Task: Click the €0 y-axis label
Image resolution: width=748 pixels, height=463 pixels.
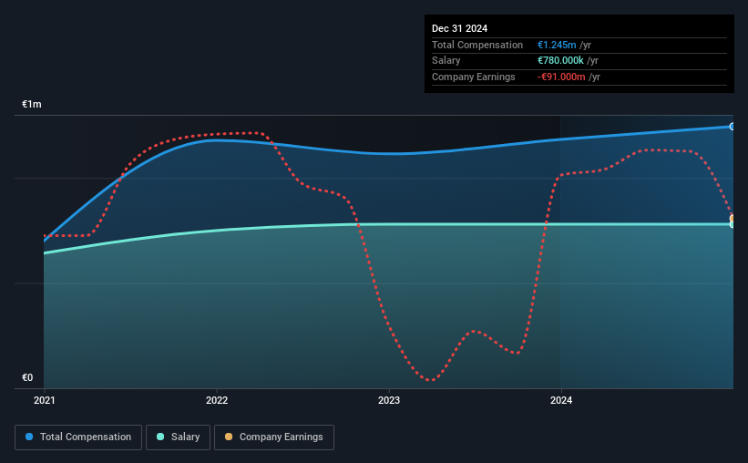Action: [x=27, y=377]
